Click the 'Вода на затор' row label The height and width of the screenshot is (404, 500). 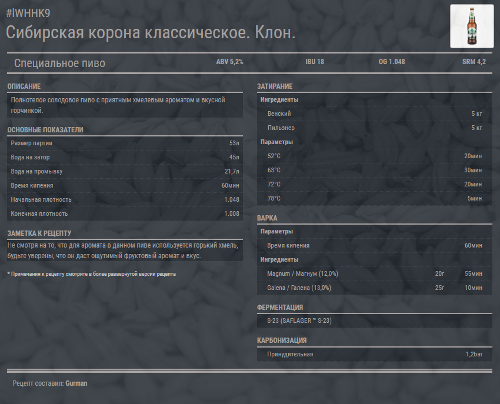(x=30, y=157)
